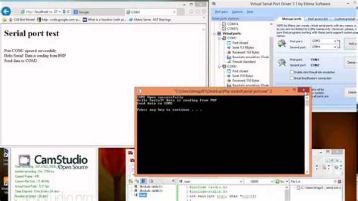Screen dimensions: 358x201
Task: Collapse the Virtual ports tree node
Action: 214,33
